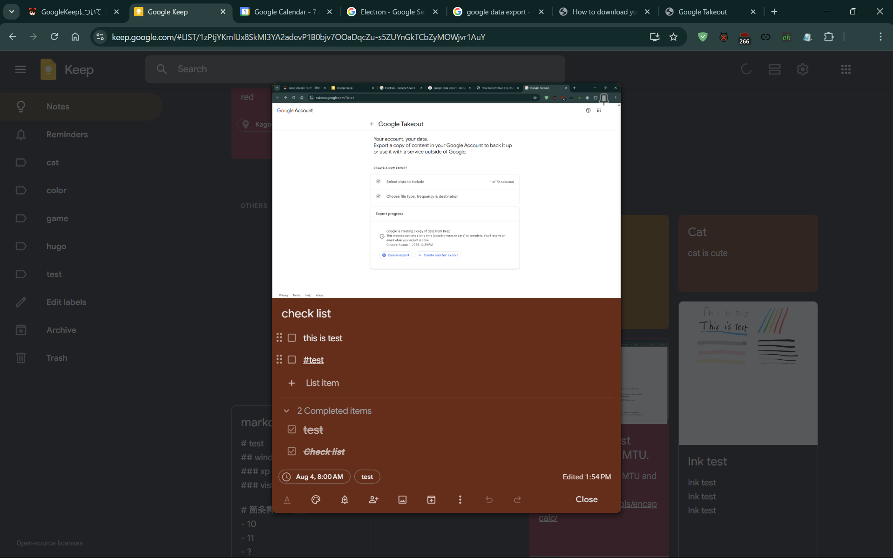This screenshot has height=558, width=893.
Task: Switch to the How to download tab
Action: point(605,12)
